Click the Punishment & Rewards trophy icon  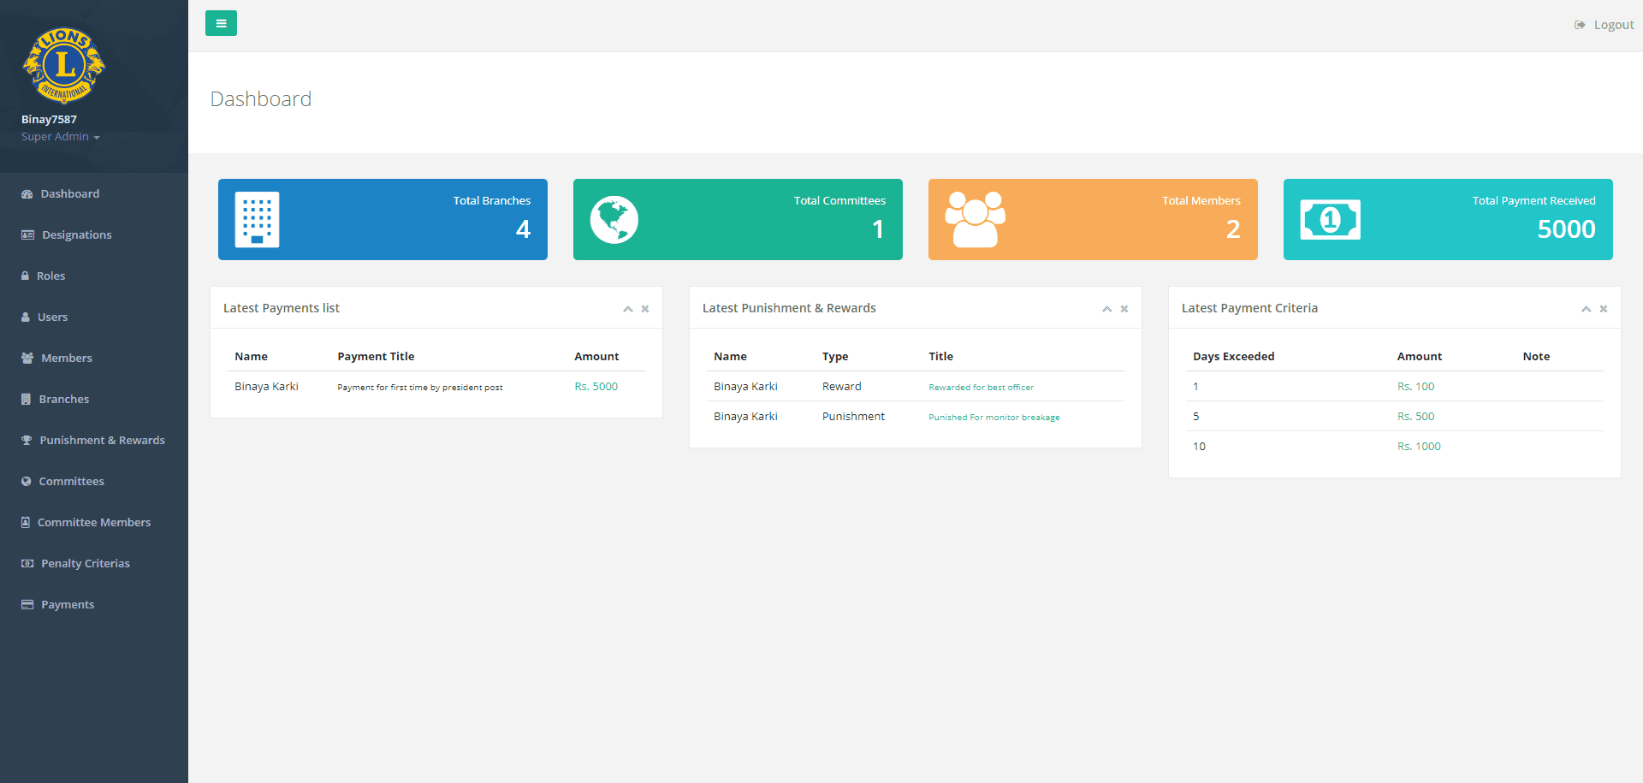click(x=27, y=440)
